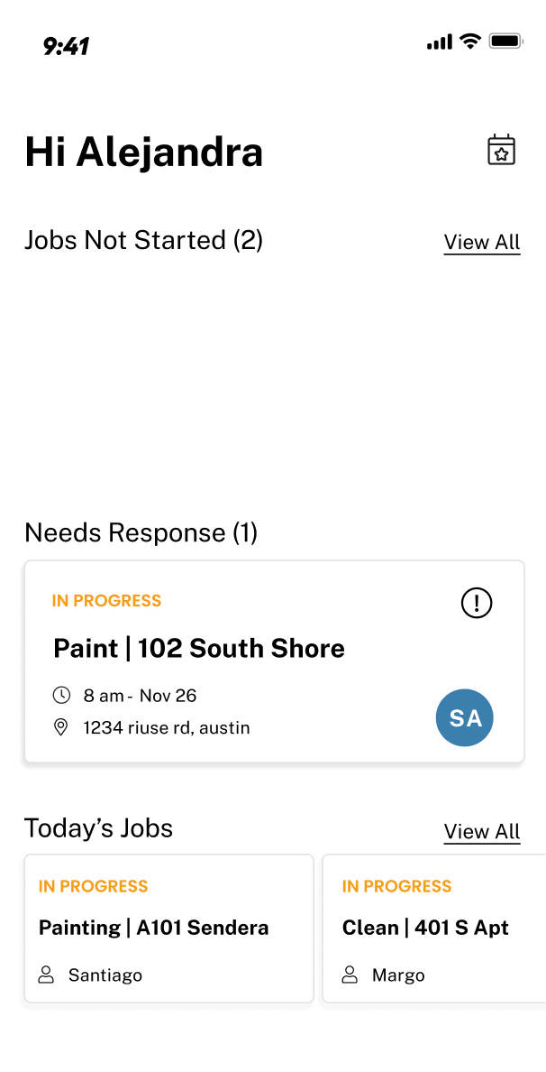View All jobs not started
The width and height of the screenshot is (546, 1072).
482,242
